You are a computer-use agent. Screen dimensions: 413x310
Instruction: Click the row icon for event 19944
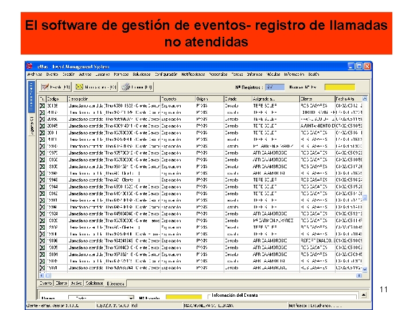pyautogui.click(x=42, y=187)
